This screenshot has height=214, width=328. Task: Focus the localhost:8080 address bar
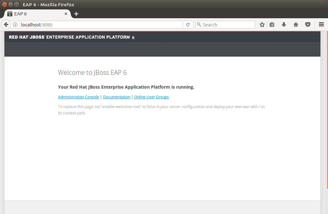(101, 25)
